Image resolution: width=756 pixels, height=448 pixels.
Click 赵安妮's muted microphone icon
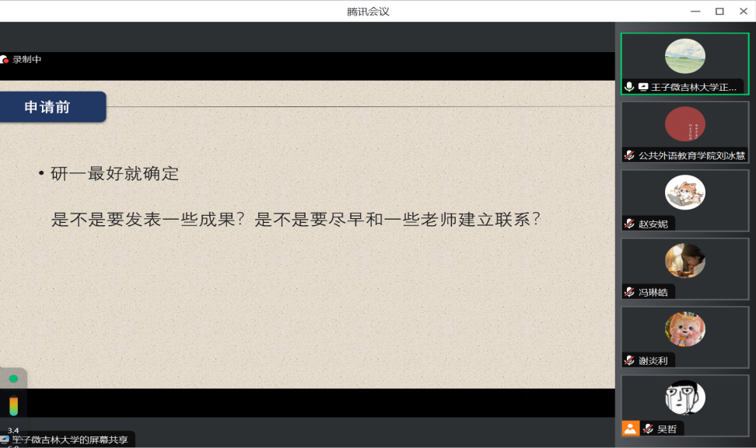click(x=629, y=224)
